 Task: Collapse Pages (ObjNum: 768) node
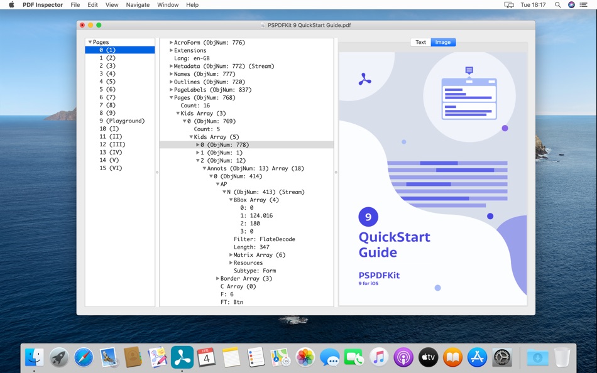coord(172,97)
